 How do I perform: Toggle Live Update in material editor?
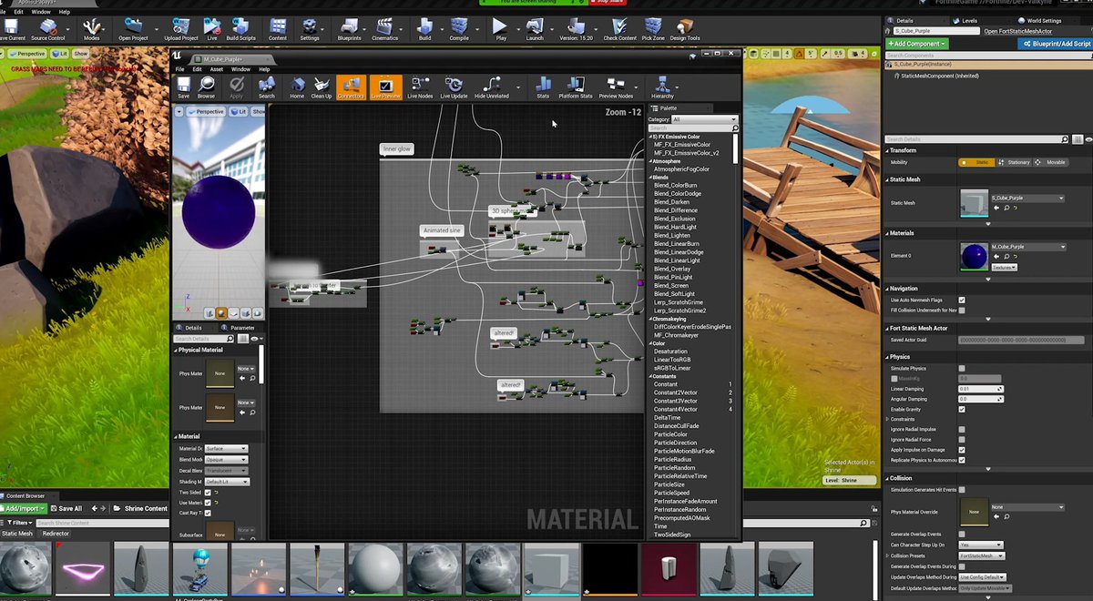point(454,87)
